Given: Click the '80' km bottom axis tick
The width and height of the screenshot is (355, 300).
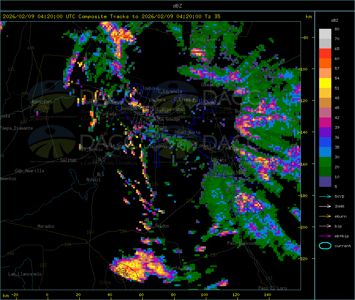Looking at the screenshot, I should pos(173,294).
